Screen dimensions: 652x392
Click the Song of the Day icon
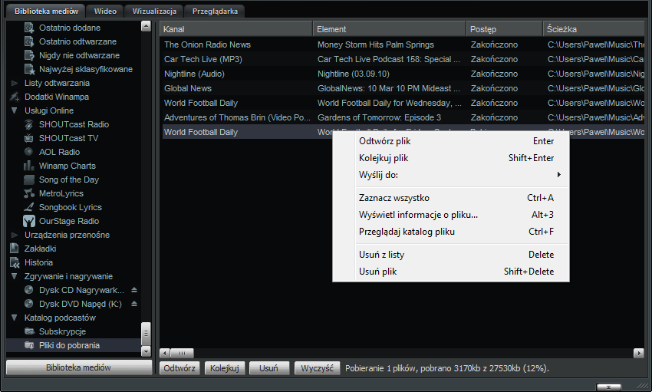point(29,180)
